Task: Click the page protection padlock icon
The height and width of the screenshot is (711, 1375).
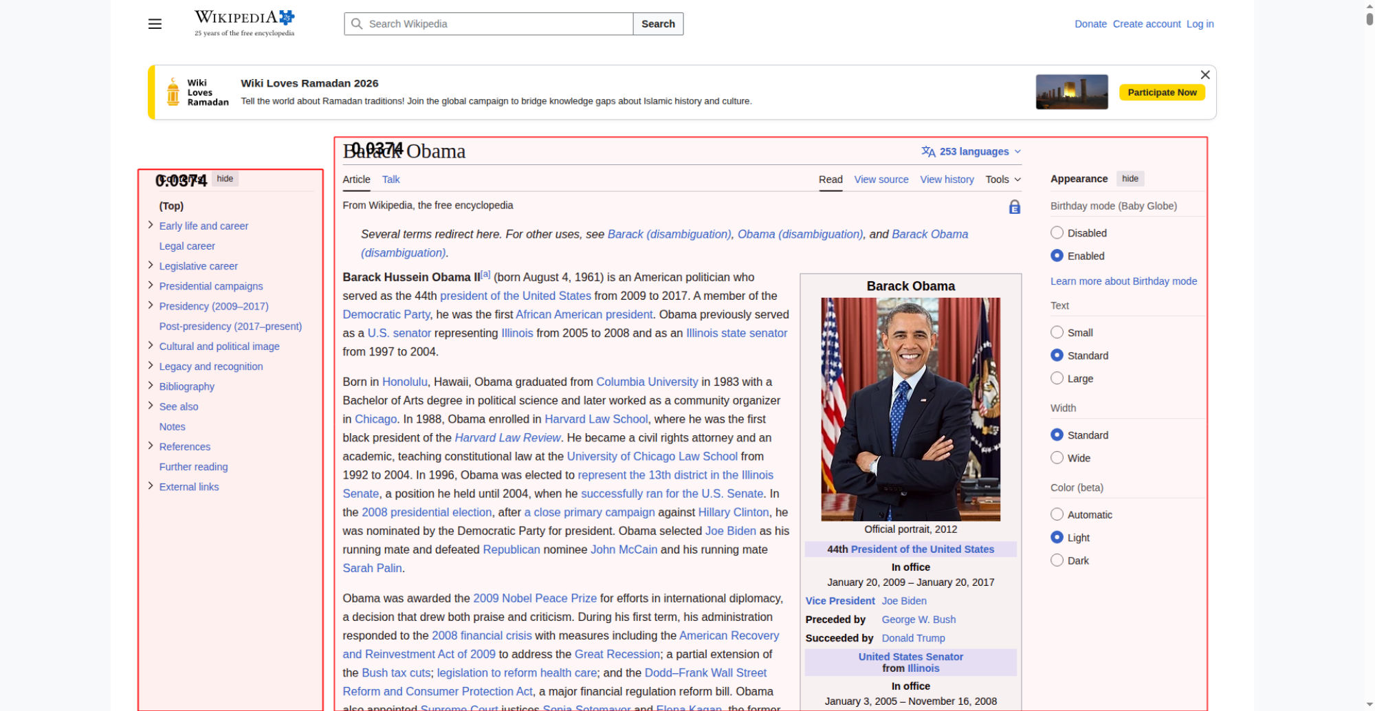Action: coord(1014,207)
